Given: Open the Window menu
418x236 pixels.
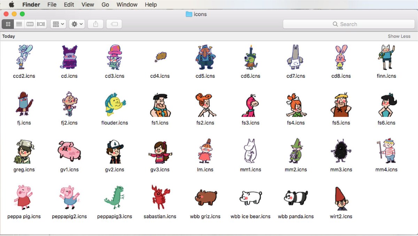Looking at the screenshot, I should click(x=127, y=5).
